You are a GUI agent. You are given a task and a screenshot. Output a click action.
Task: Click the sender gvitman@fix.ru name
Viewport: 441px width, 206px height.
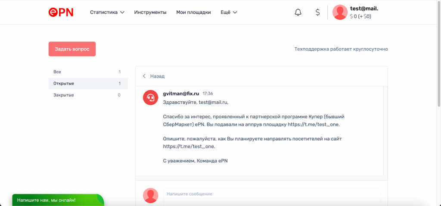(x=181, y=94)
